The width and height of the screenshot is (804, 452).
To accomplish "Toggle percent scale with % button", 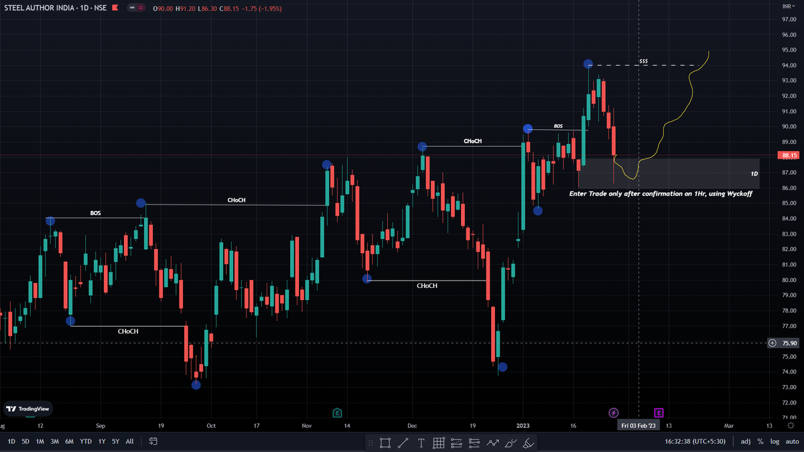I will click(x=760, y=441).
